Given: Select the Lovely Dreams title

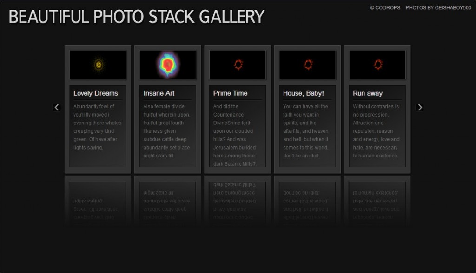Looking at the screenshot, I should (x=96, y=93).
